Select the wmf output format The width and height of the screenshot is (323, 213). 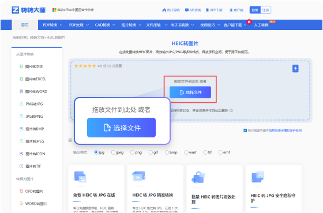[186, 152]
